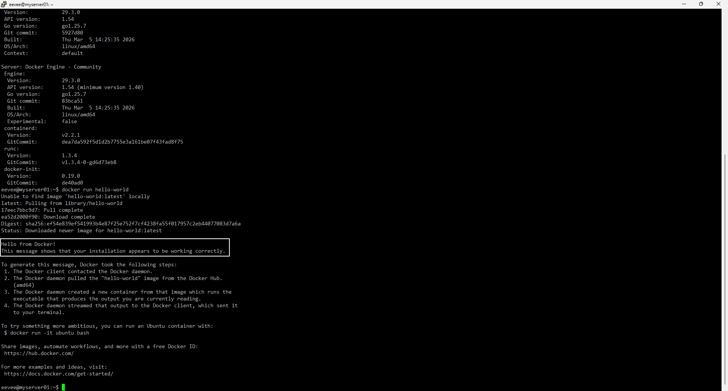
Task: Click the 'This message shows that your installation' line
Action: (113, 251)
